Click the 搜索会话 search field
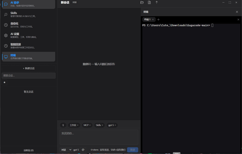The width and height of the screenshot is (242, 154). click(x=28, y=76)
